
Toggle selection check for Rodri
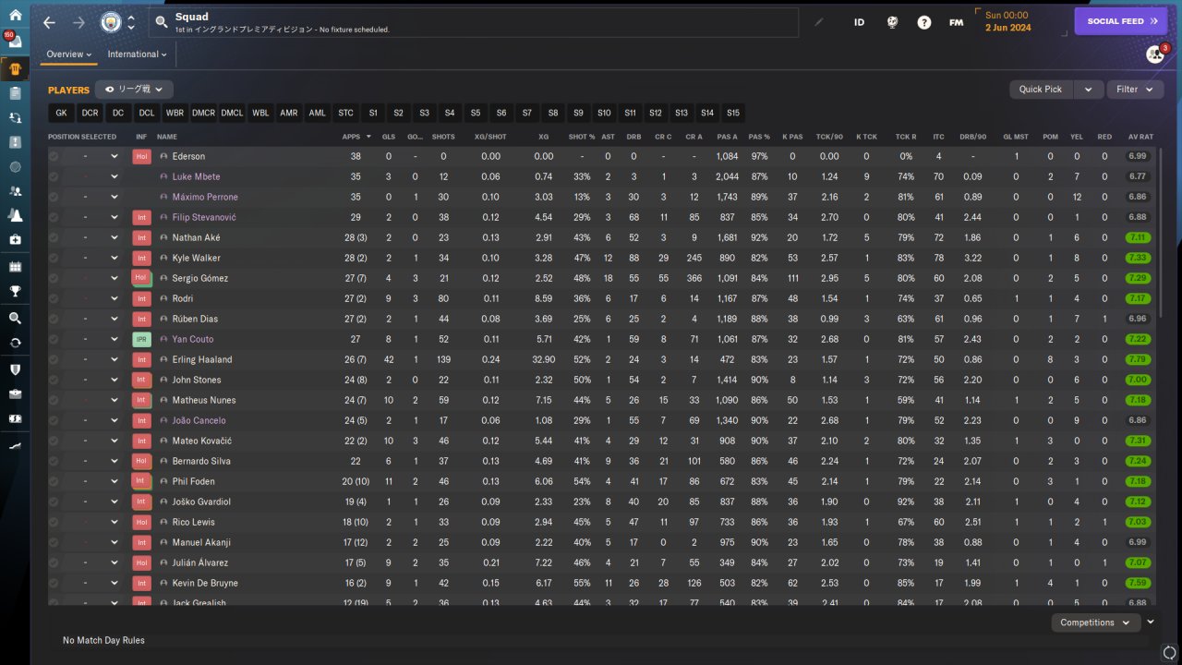54,298
